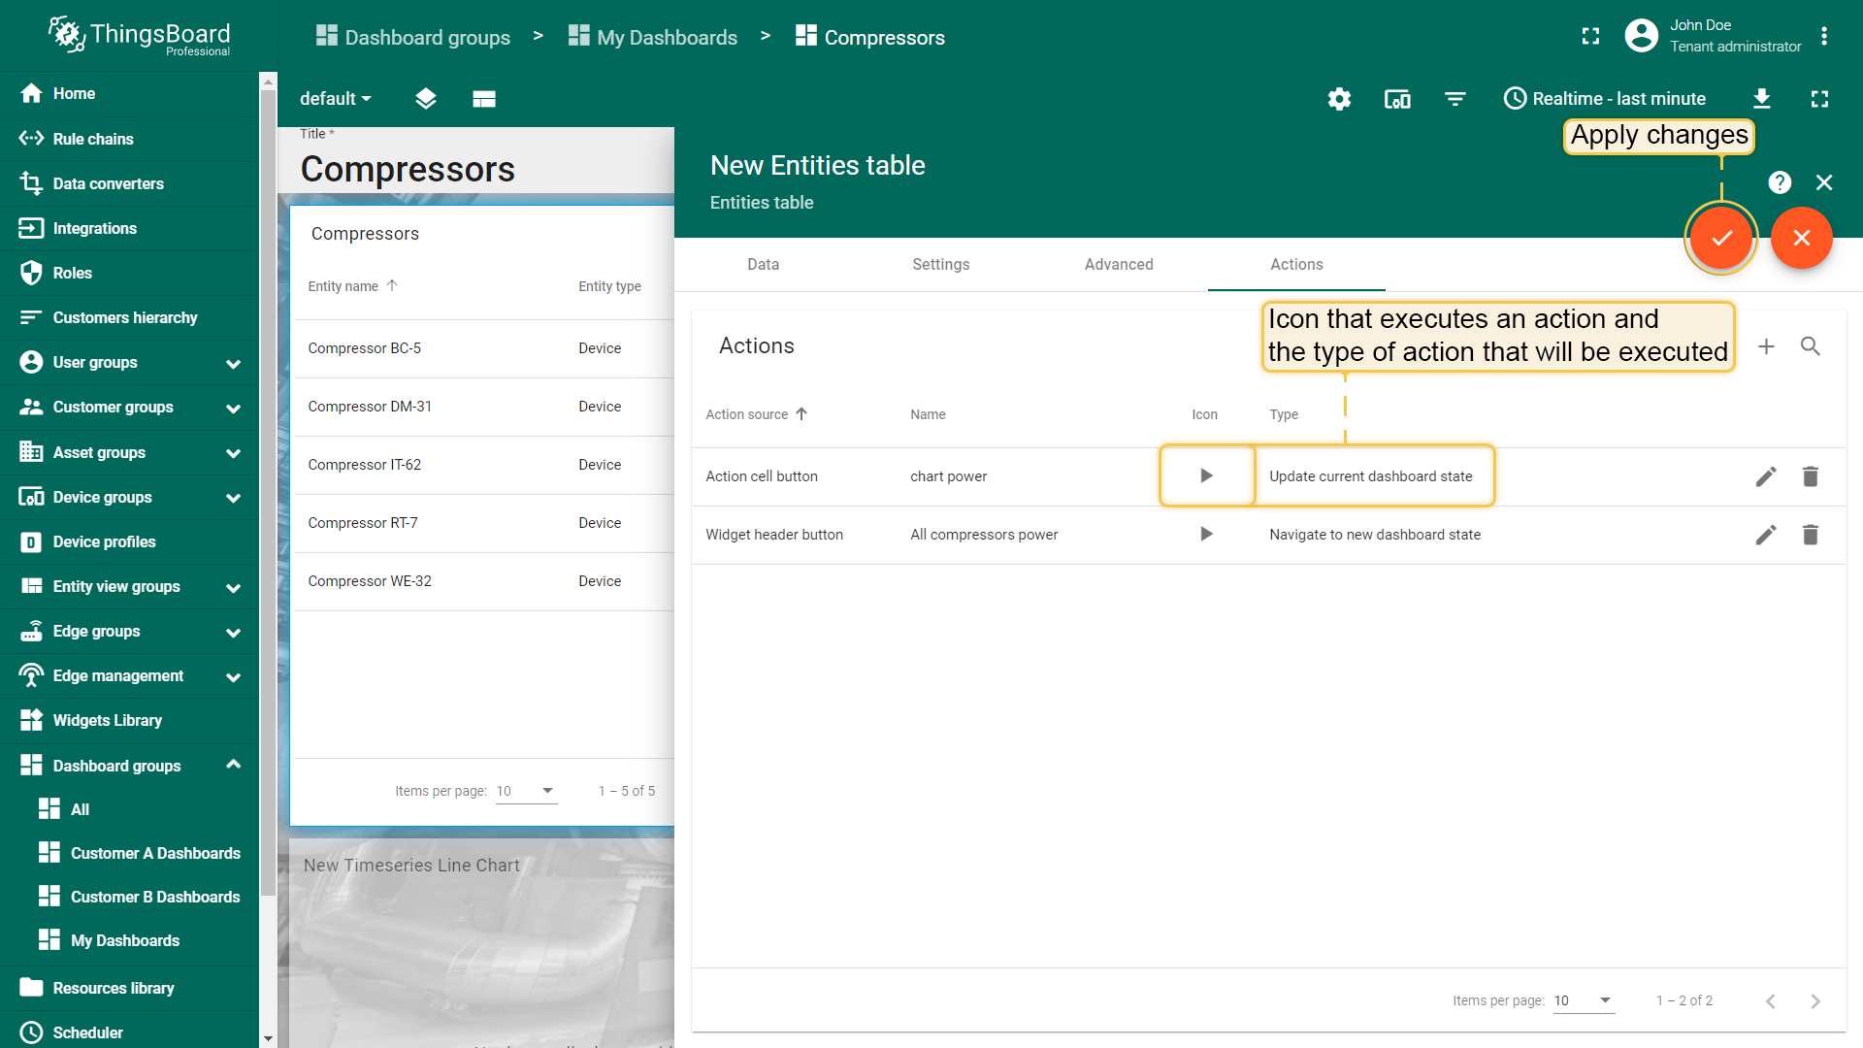
Task: Edit the chart power action
Action: (x=1766, y=476)
